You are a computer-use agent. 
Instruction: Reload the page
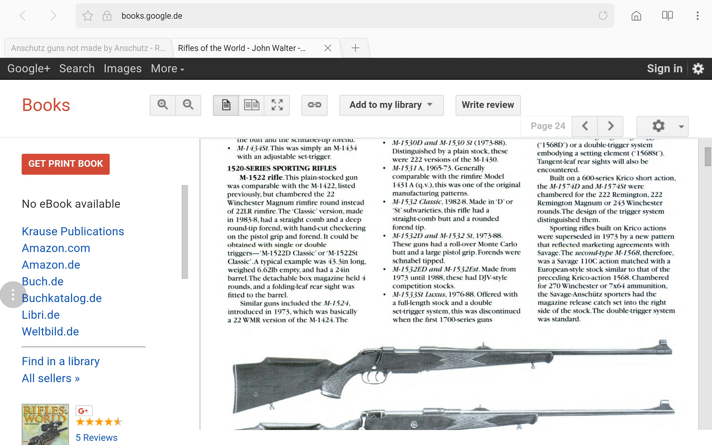click(603, 16)
